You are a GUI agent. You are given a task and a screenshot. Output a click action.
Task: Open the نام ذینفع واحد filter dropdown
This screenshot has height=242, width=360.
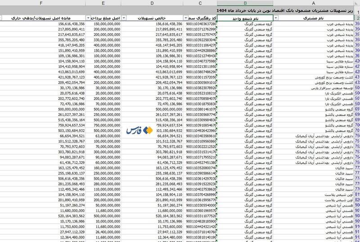[x=218, y=18]
